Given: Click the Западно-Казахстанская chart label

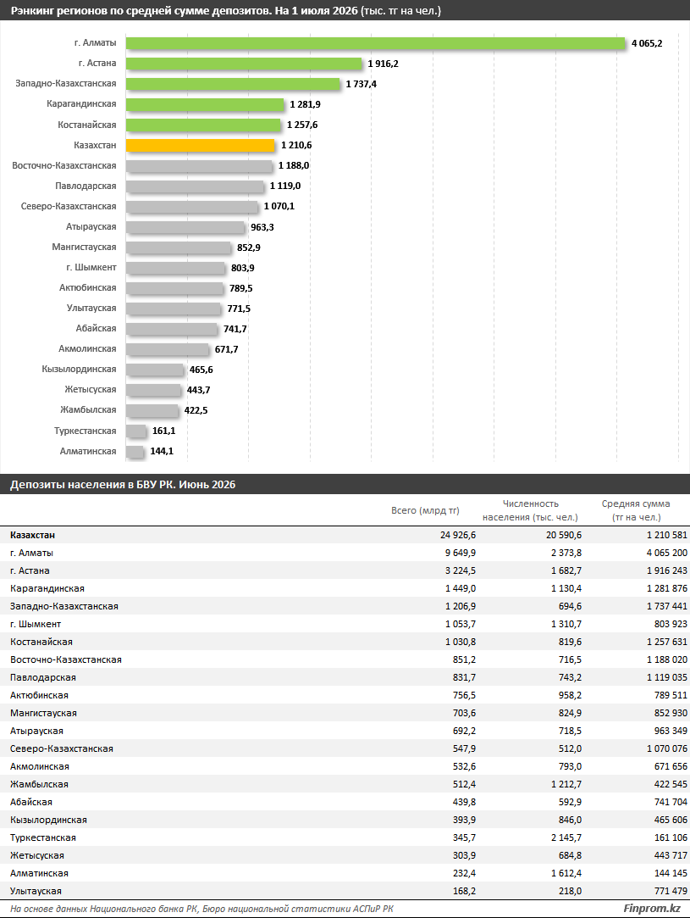Looking at the screenshot, I should 65,84.
